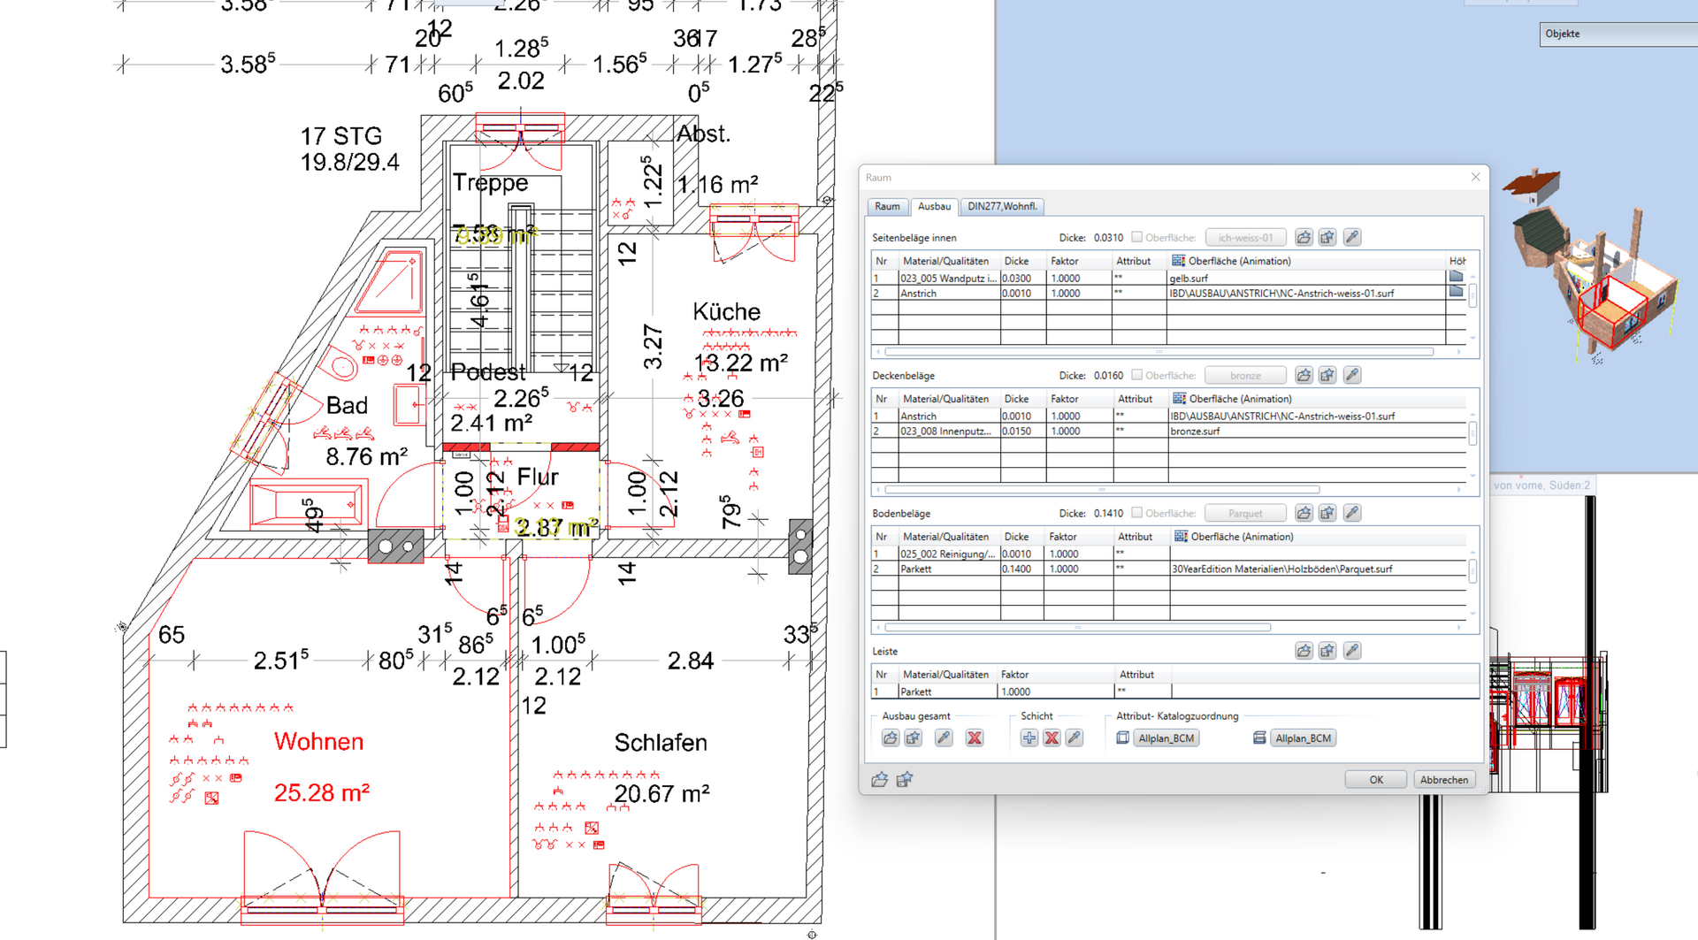
Task: Click the layer catalog icon beside second Allplan_BCM
Action: [1259, 737]
